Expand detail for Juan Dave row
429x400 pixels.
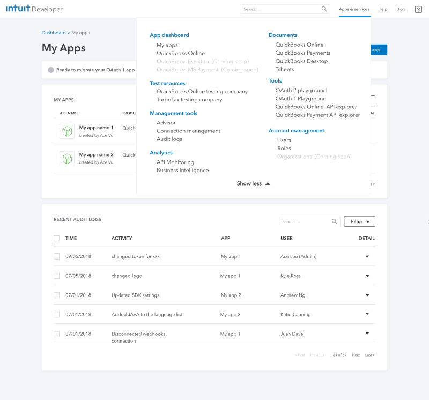367,334
